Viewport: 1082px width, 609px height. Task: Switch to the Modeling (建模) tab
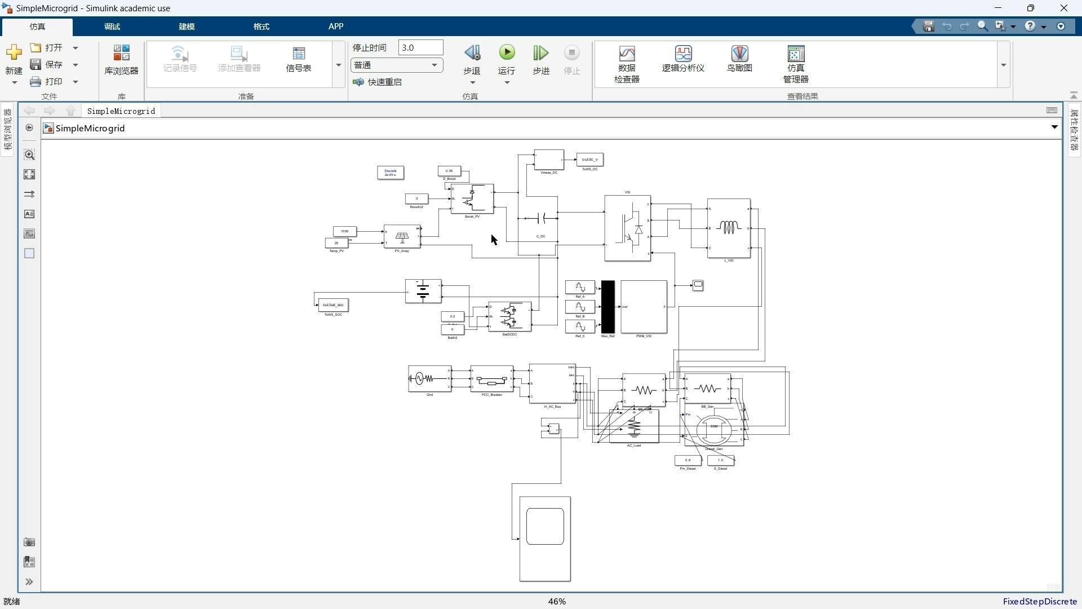(187, 27)
